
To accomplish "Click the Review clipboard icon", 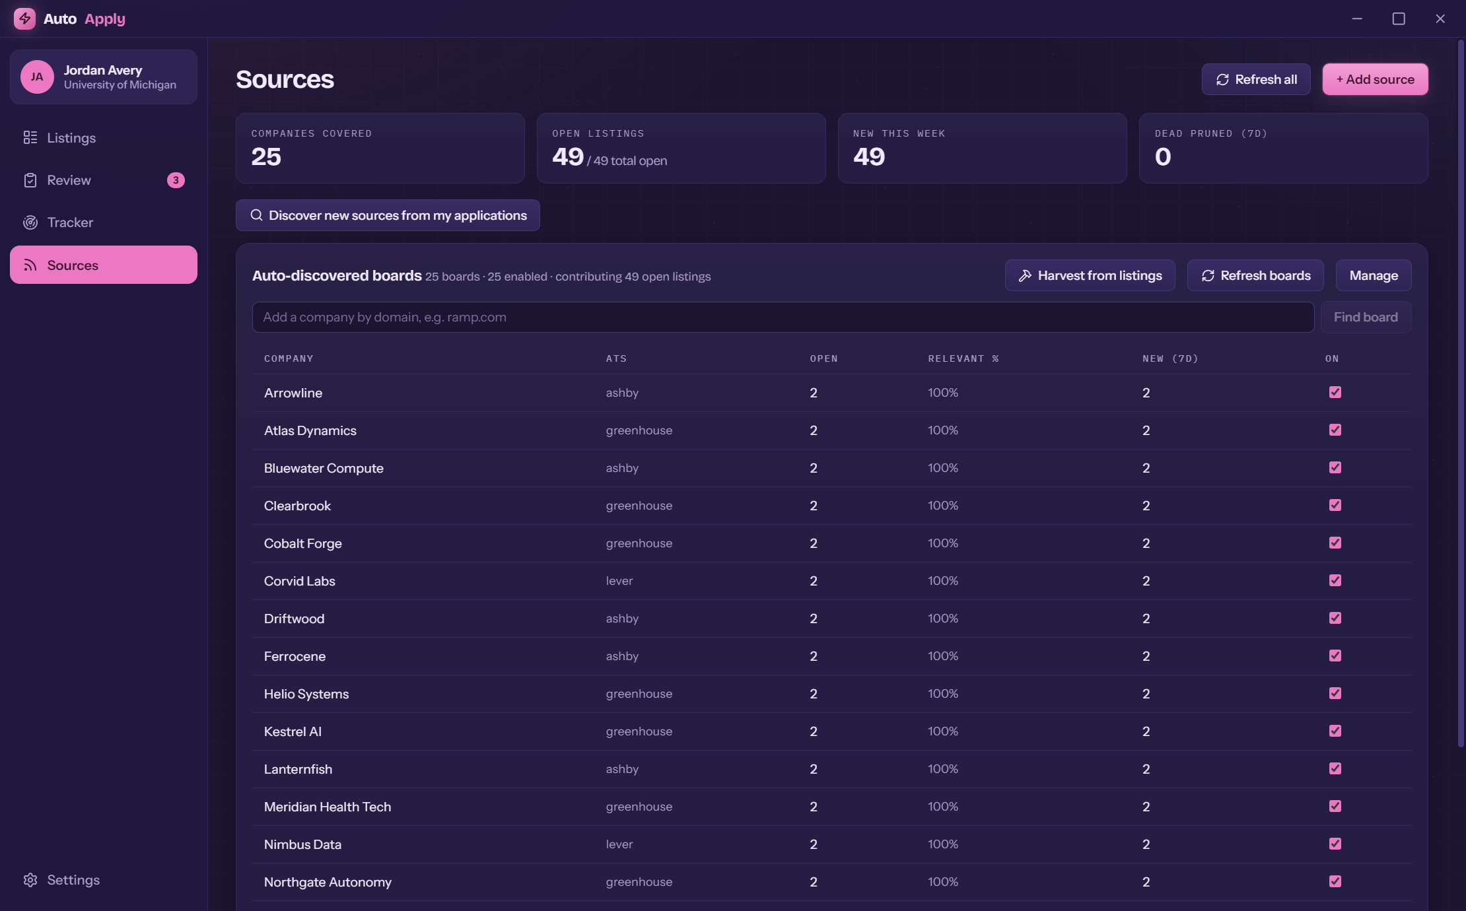I will [30, 180].
